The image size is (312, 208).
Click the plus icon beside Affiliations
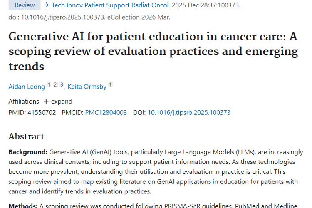[x=46, y=102]
